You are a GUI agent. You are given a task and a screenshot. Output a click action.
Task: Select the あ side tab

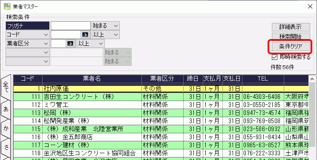coord(6,109)
